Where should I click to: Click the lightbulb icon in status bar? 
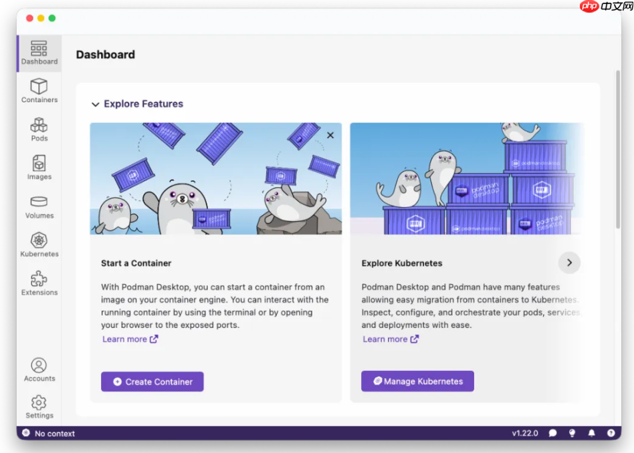(x=572, y=433)
